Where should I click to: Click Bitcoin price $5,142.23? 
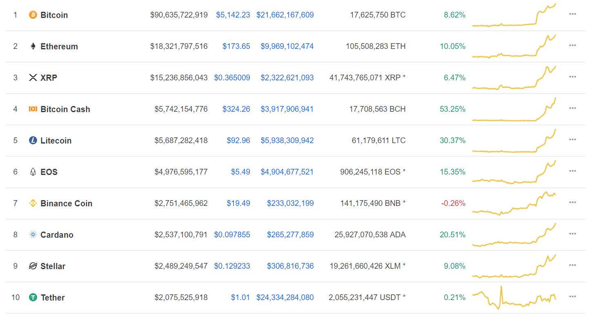(x=233, y=15)
